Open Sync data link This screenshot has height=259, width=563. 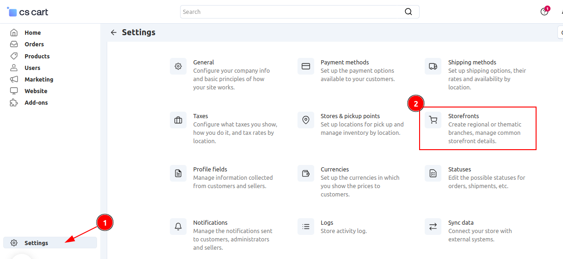point(461,222)
